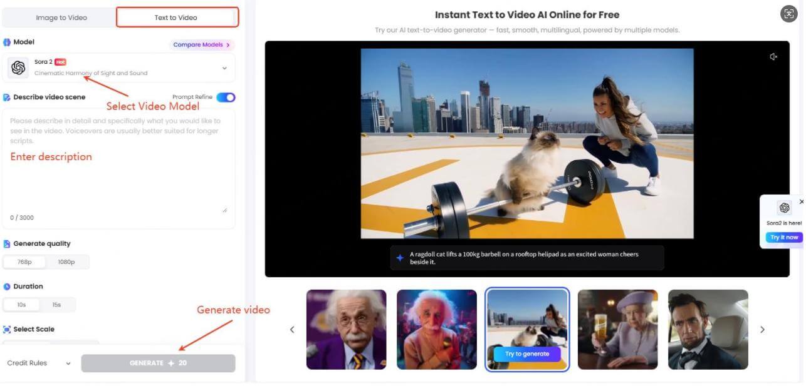Toggle the Prompt Refine switch
The image size is (806, 386).
(x=227, y=97)
